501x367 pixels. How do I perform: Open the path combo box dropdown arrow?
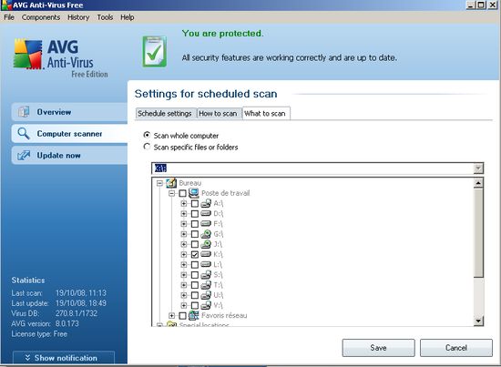[x=478, y=168]
